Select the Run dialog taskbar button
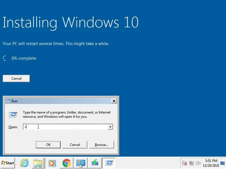The width and height of the screenshot is (226, 169). pyautogui.click(x=109, y=163)
